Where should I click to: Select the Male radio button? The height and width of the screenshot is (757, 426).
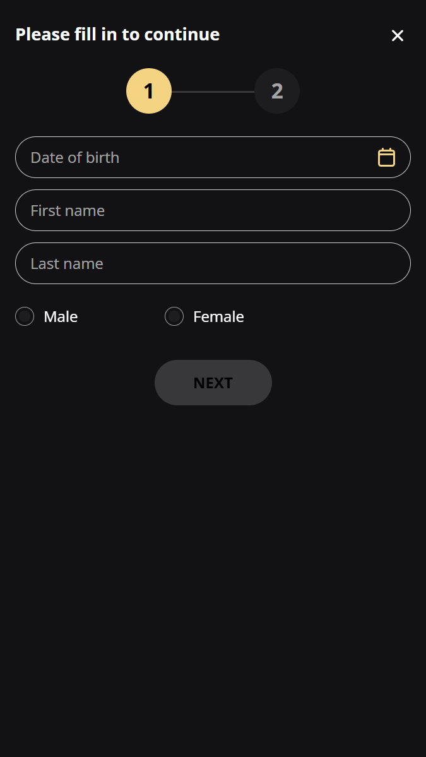click(25, 316)
